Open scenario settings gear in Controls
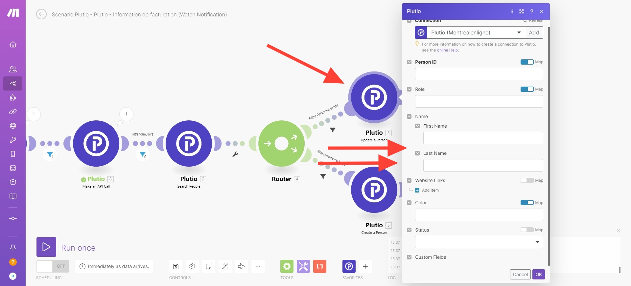This screenshot has height=286, width=631. coord(192,266)
